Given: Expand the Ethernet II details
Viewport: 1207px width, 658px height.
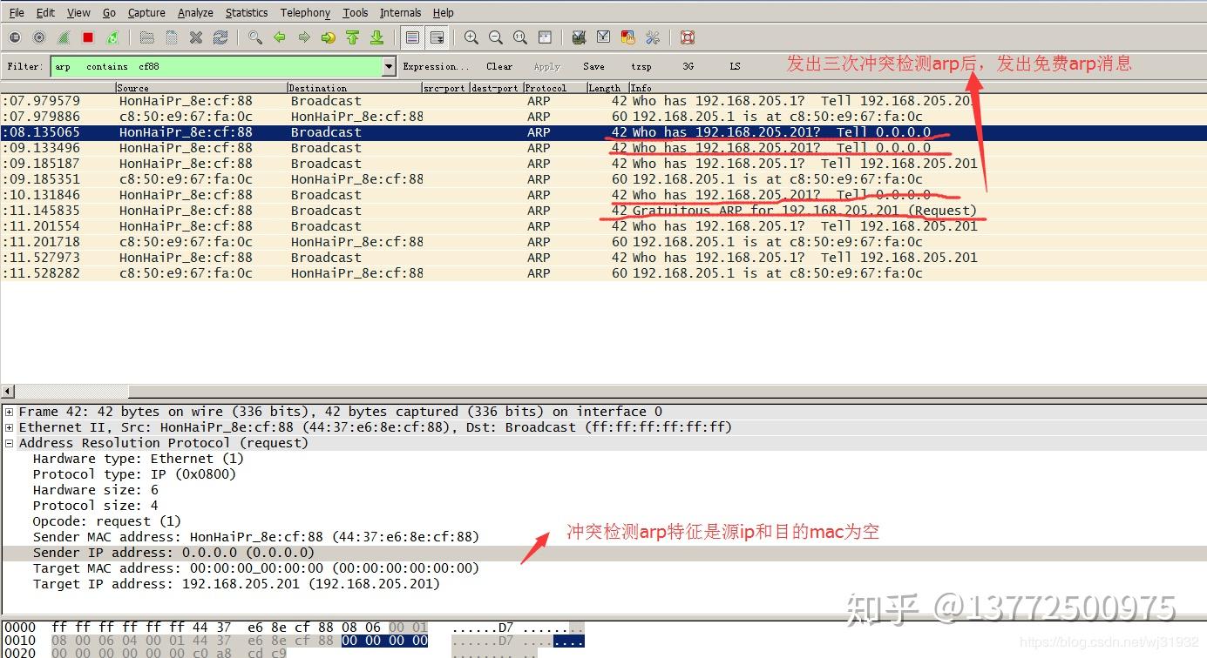Looking at the screenshot, I should click(x=7, y=426).
